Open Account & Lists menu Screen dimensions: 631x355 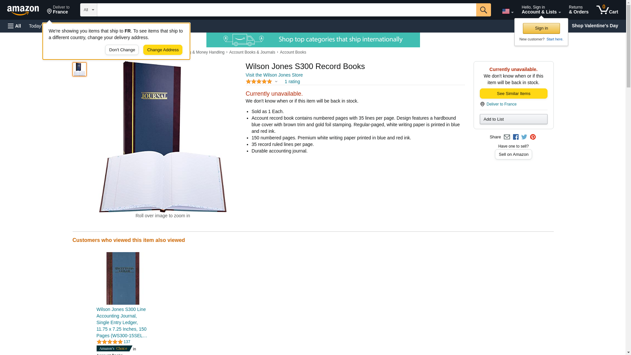pos(541,10)
